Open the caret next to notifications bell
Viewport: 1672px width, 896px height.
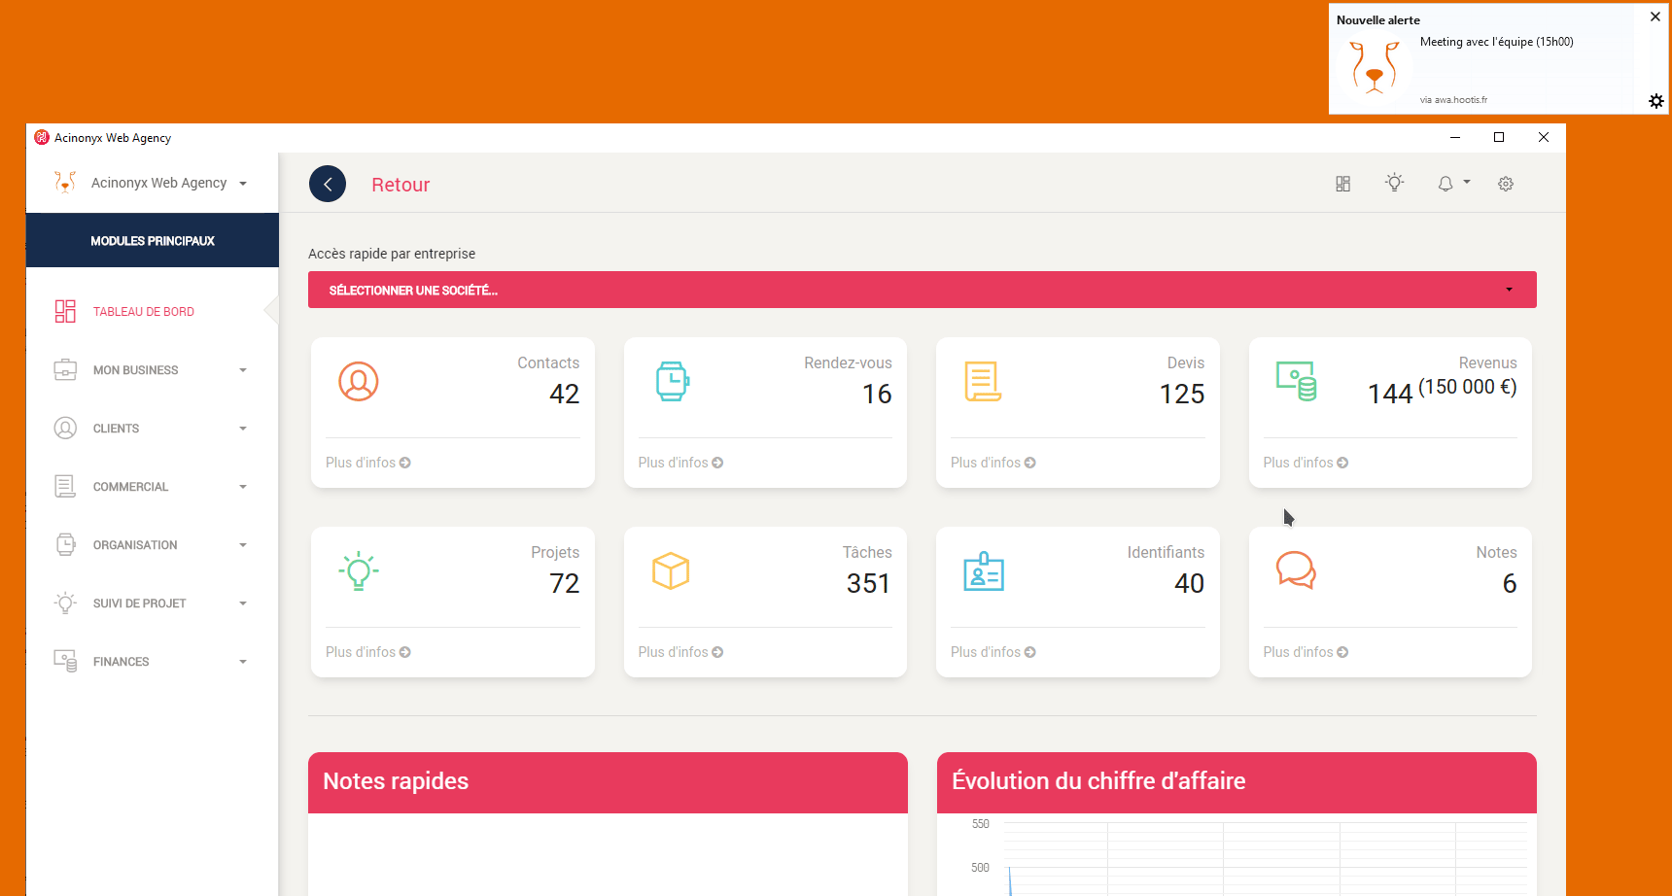(1467, 183)
